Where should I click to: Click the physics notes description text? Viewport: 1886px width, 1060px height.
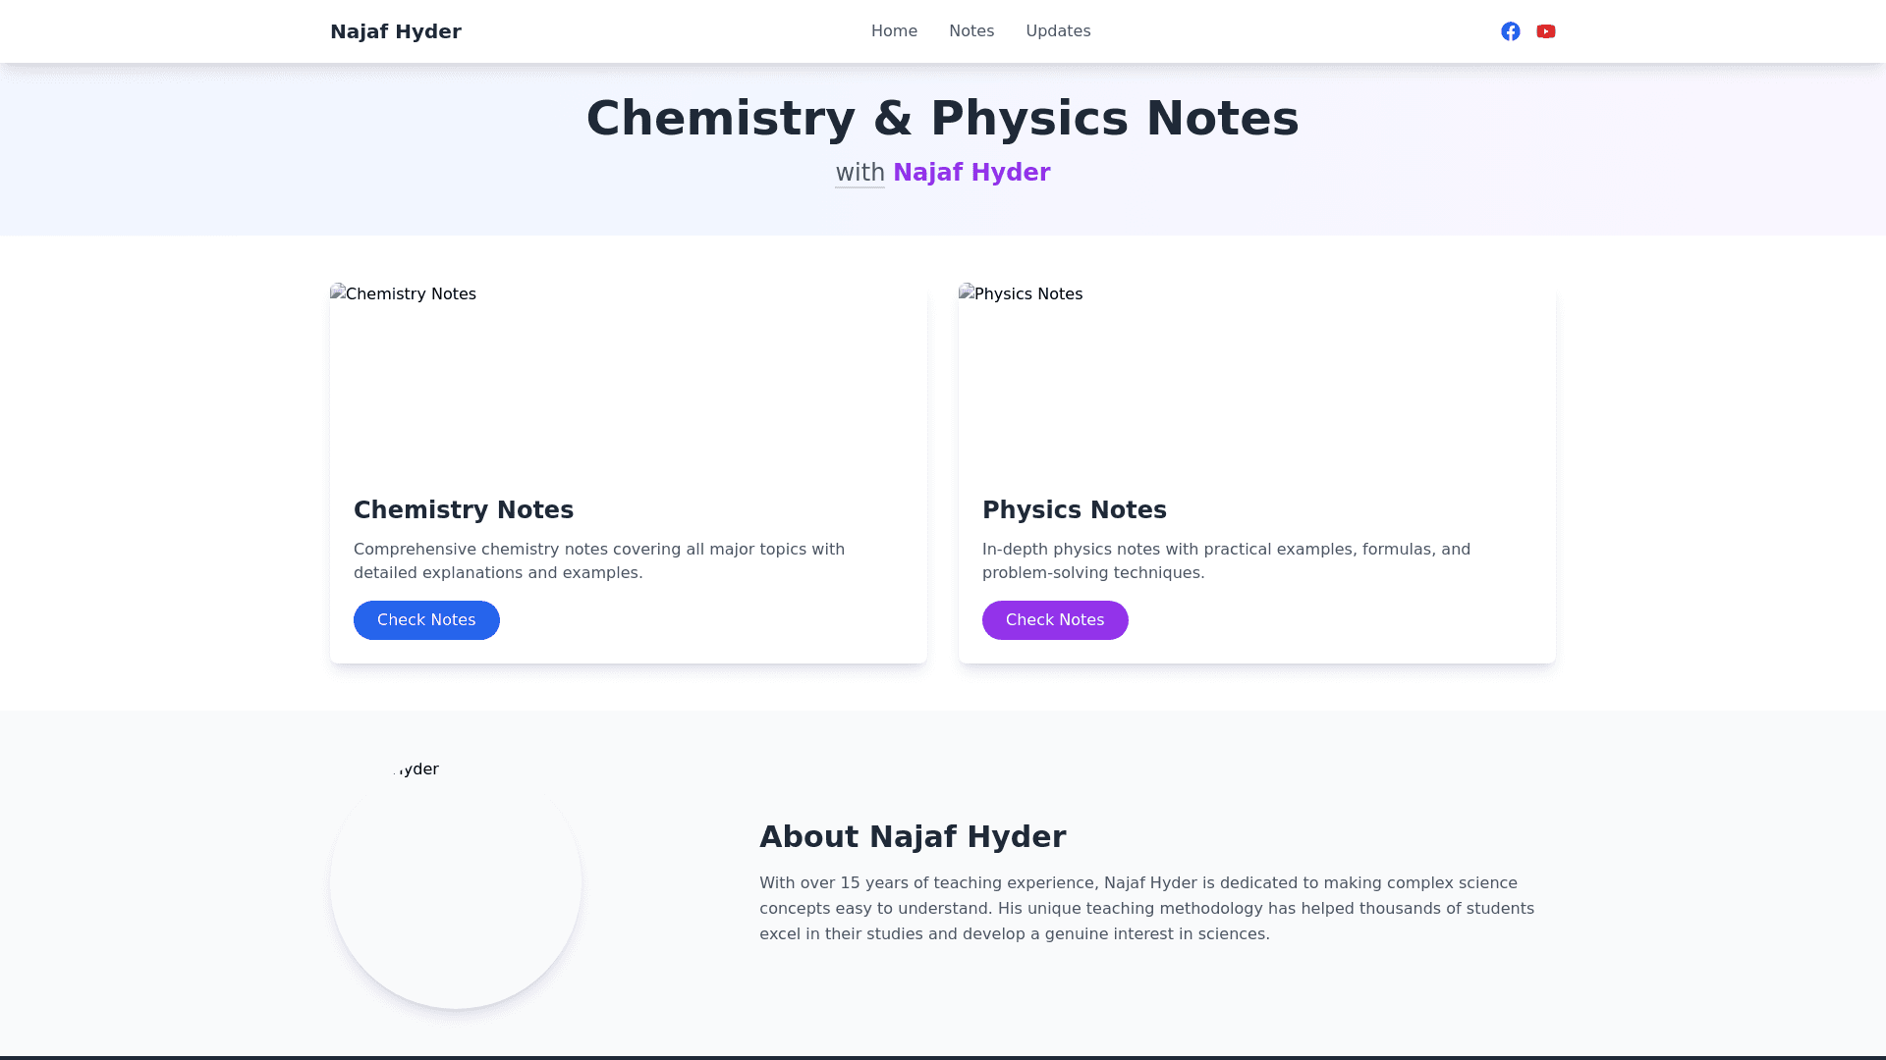tap(1226, 560)
